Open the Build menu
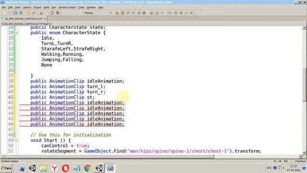The width and height of the screenshot is (307, 173). 47,8
